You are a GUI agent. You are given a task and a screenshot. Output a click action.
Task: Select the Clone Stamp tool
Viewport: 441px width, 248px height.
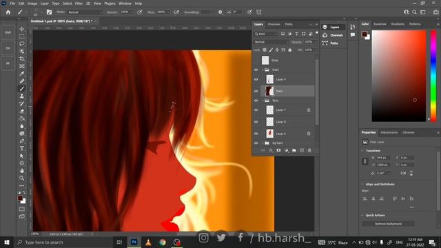tap(21, 96)
